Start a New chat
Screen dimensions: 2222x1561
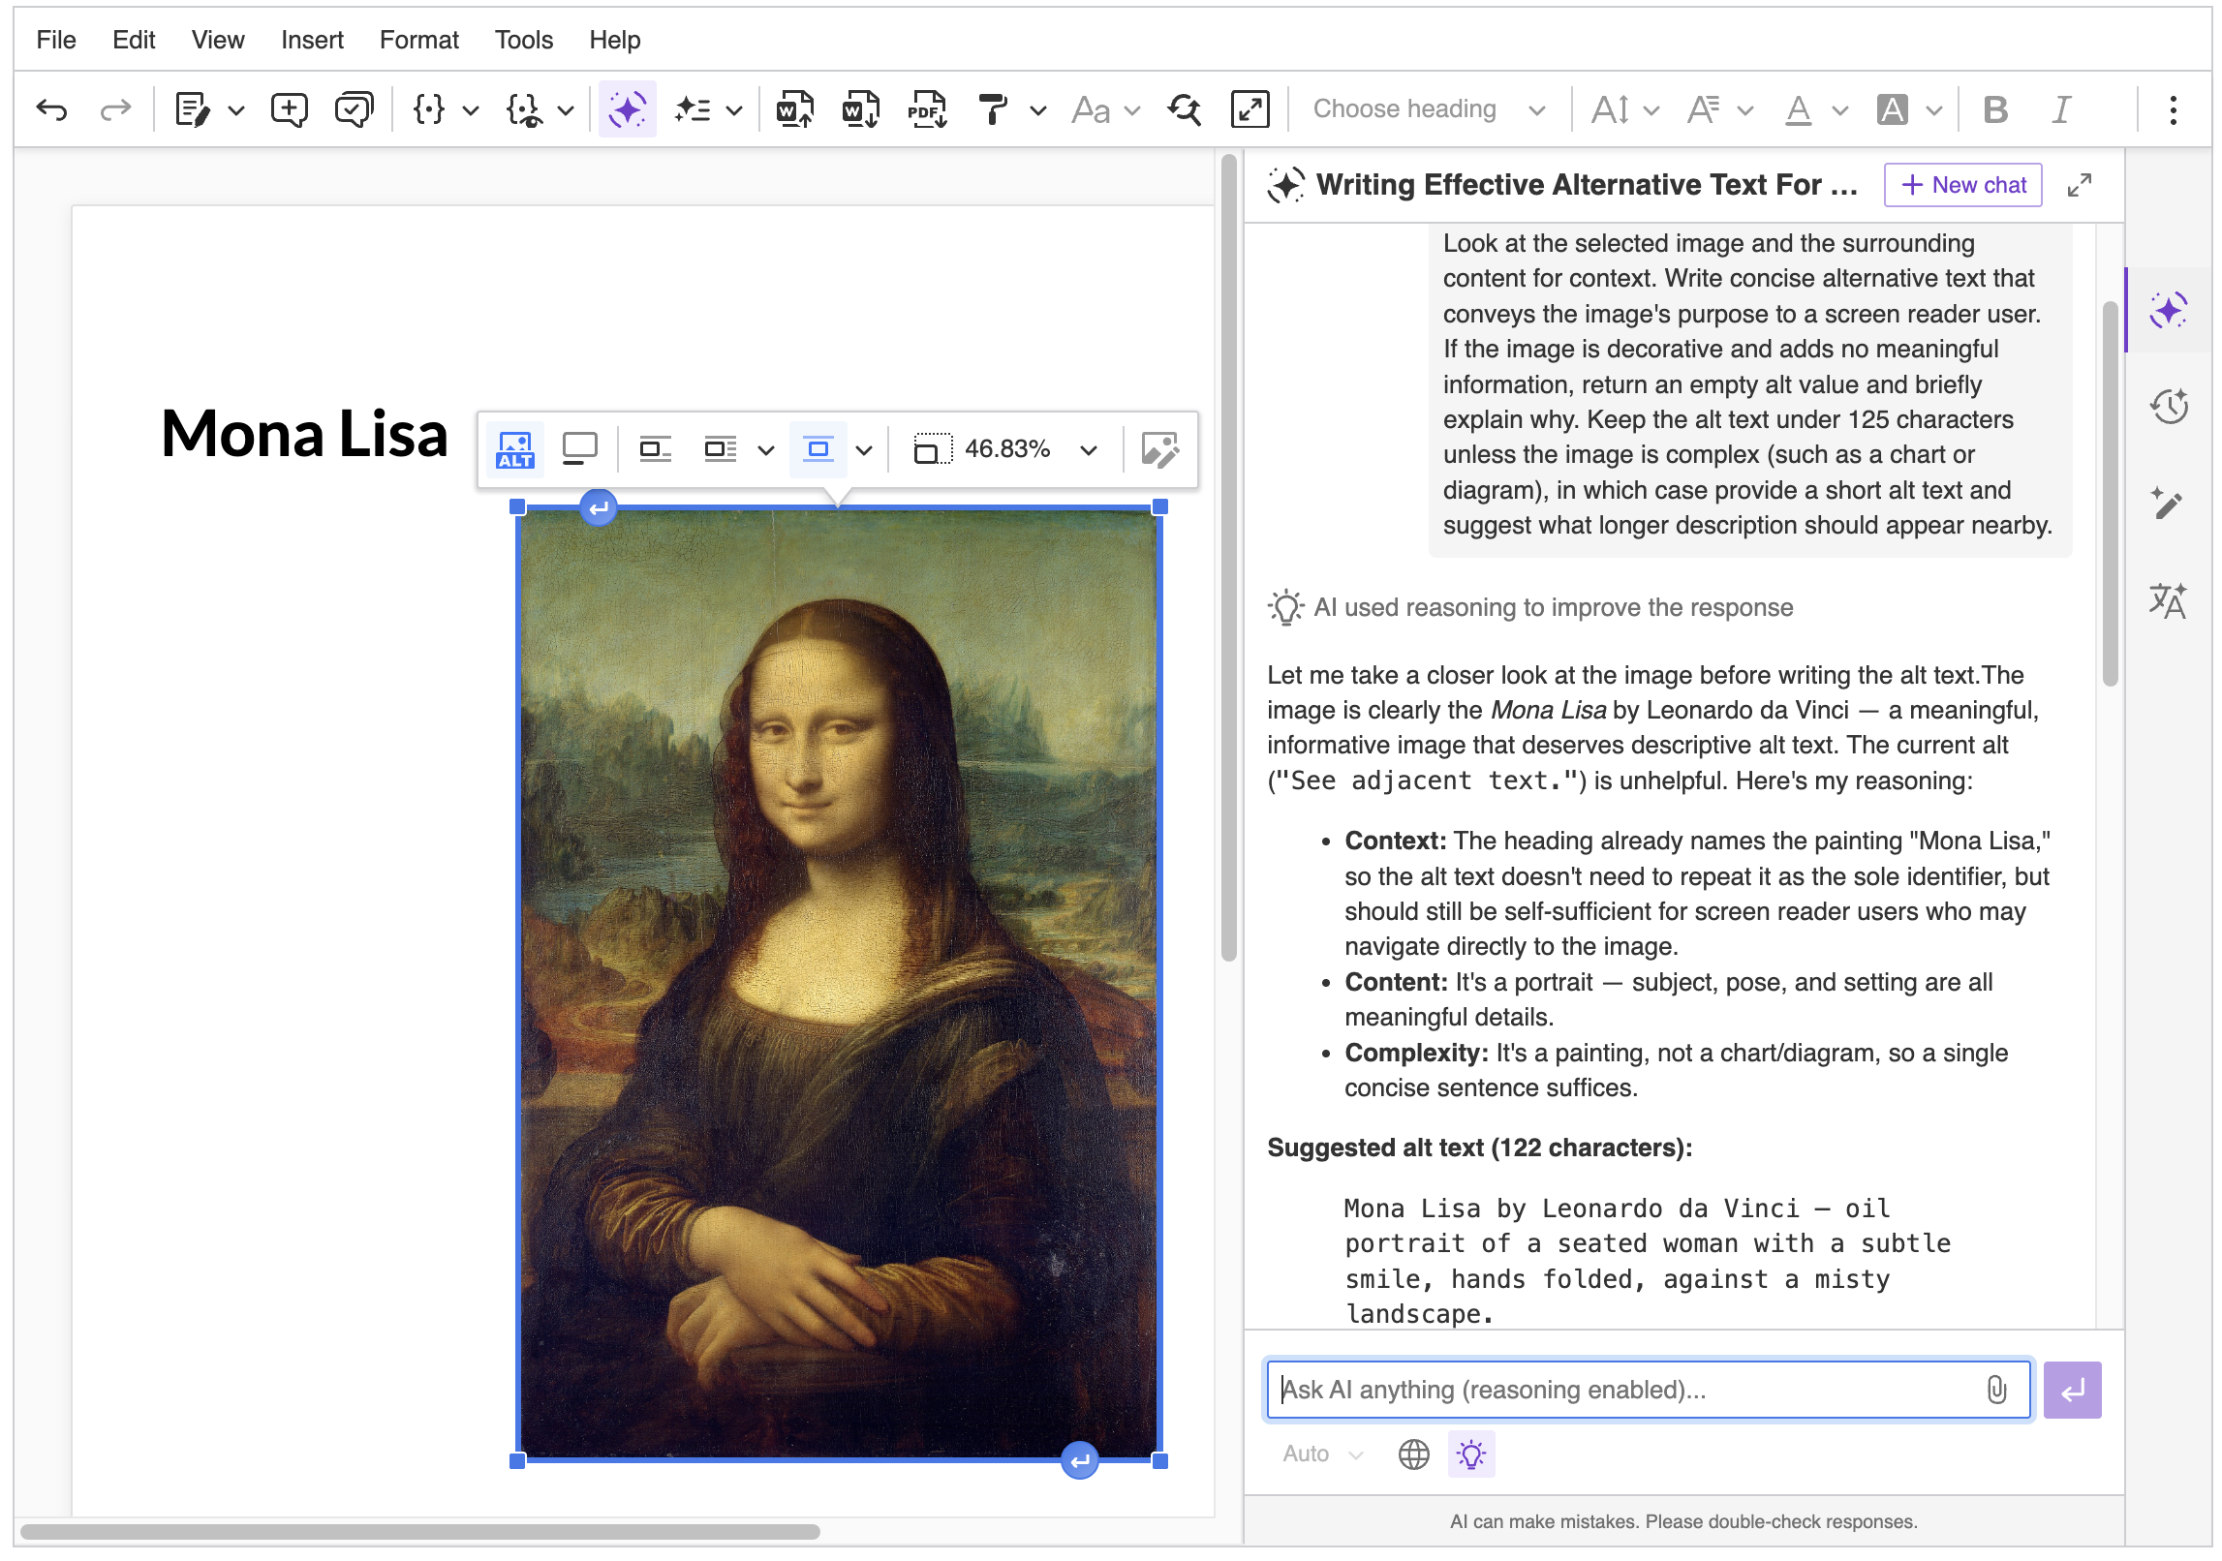[x=1962, y=185]
